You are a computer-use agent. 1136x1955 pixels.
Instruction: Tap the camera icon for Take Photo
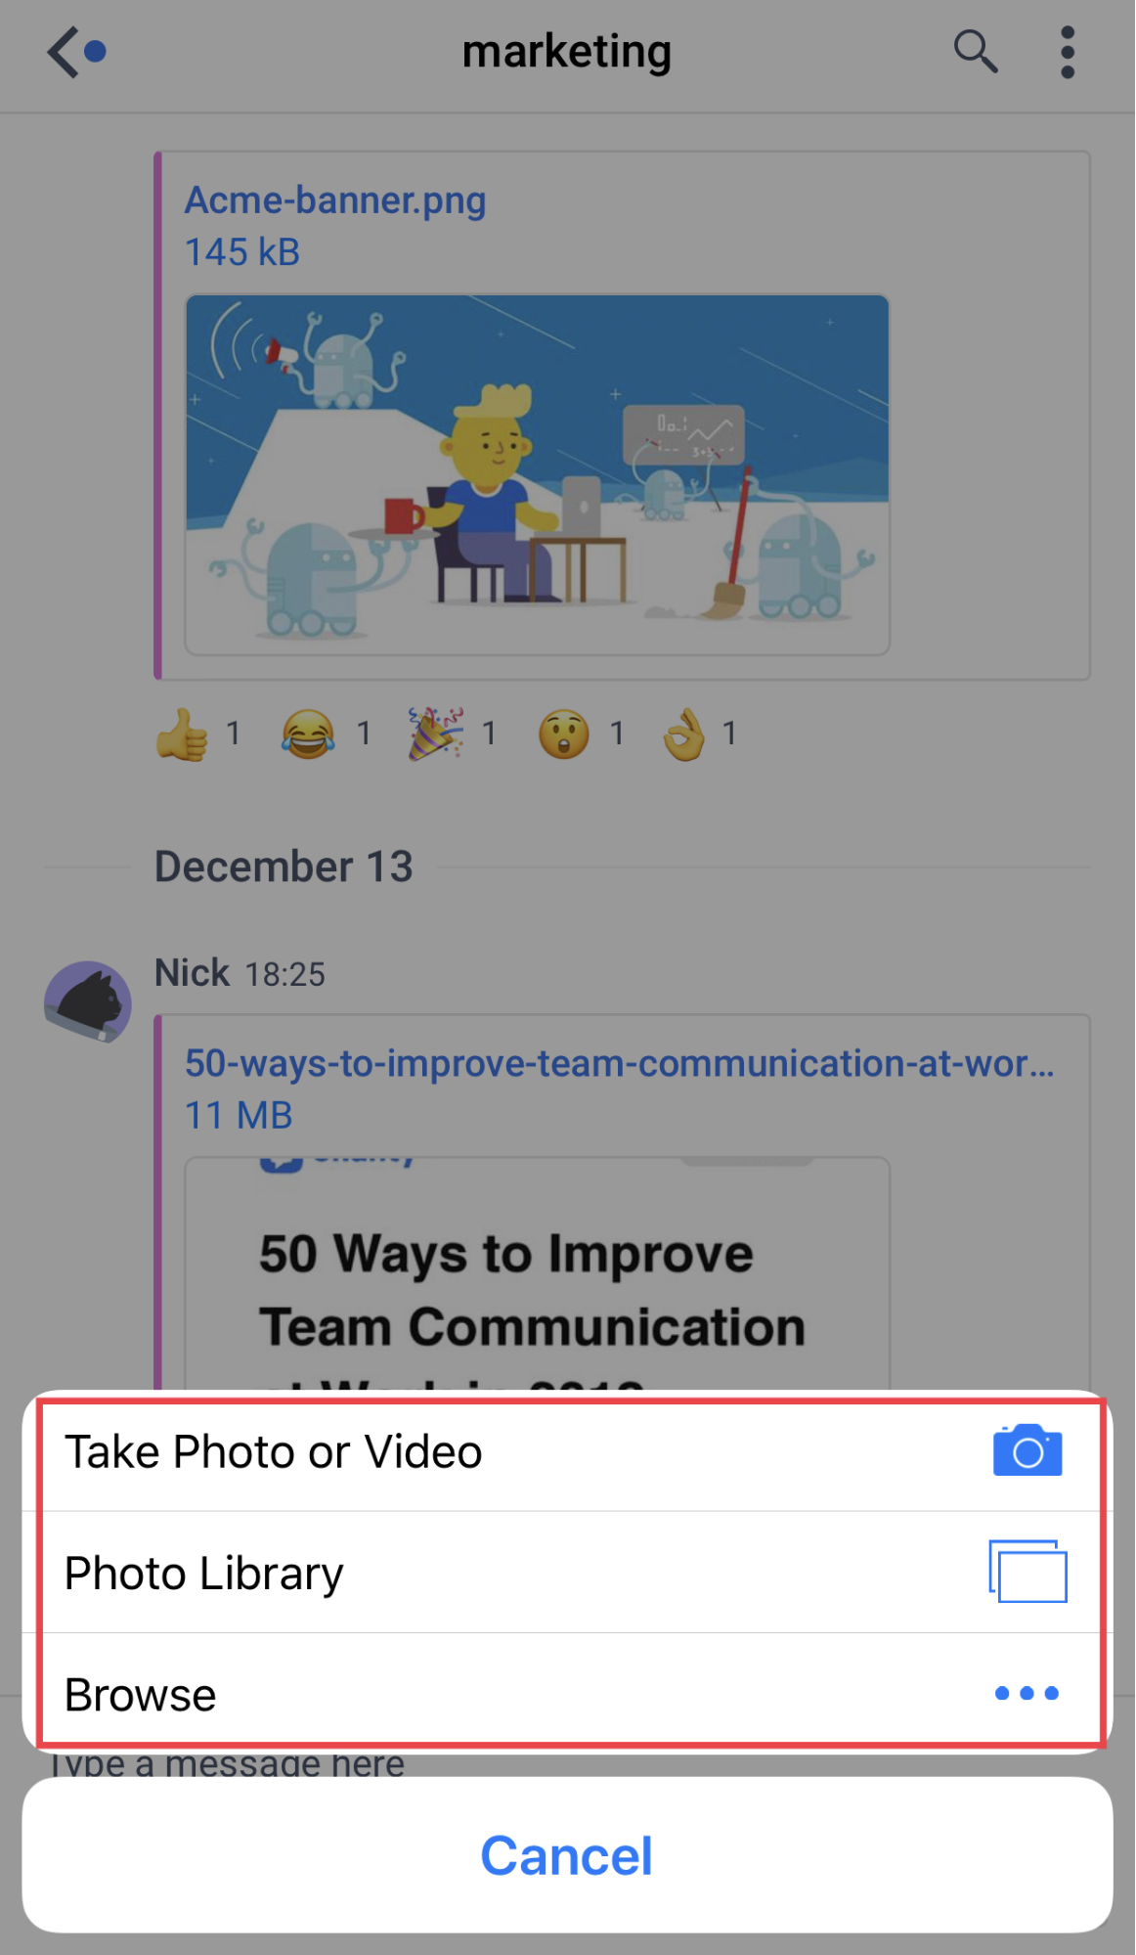(x=1027, y=1450)
